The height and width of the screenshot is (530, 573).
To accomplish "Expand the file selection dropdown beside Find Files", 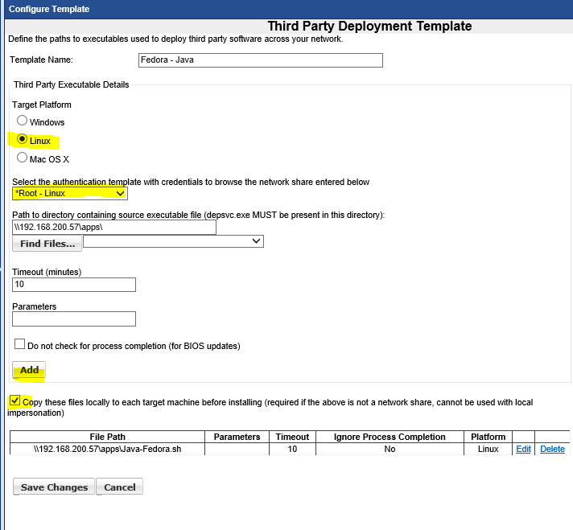I will [x=173, y=241].
